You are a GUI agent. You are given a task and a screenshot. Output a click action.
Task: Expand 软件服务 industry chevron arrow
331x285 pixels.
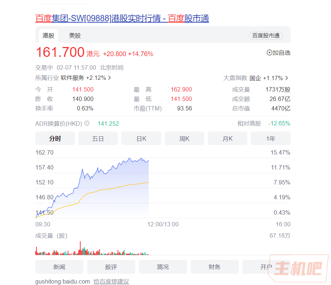pos(109,78)
